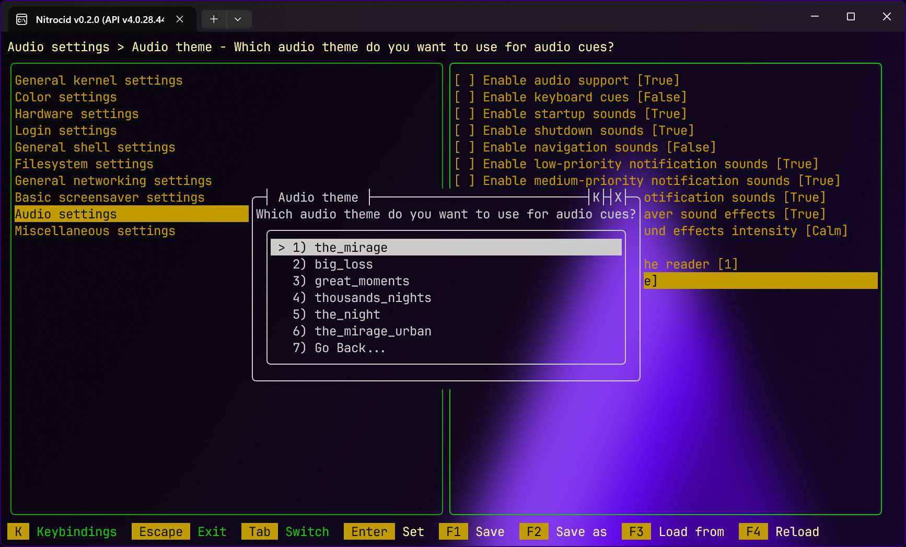Viewport: 906px width, 547px height.
Task: Click the terminal icon on Nitrocid tab
Action: click(22, 19)
